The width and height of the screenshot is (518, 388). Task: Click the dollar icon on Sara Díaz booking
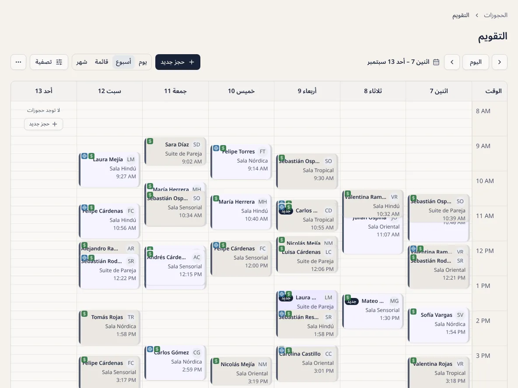(150, 141)
